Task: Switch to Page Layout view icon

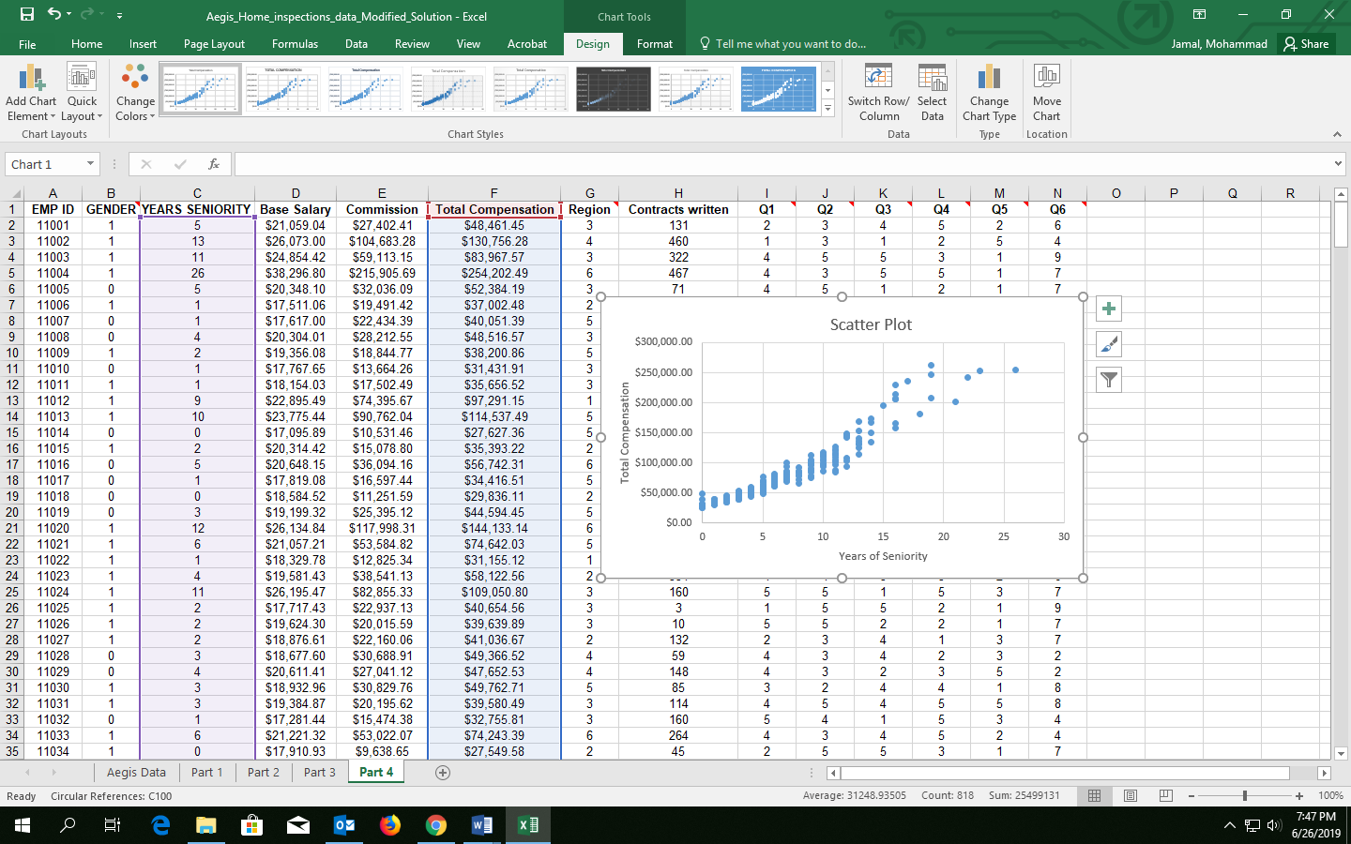Action: click(x=1131, y=795)
